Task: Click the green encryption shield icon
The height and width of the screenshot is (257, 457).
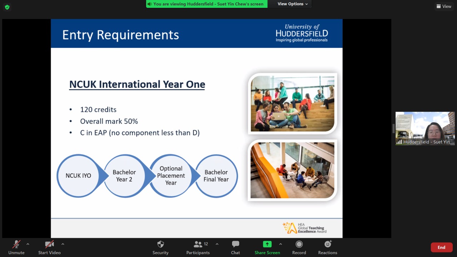Action: click(7, 7)
